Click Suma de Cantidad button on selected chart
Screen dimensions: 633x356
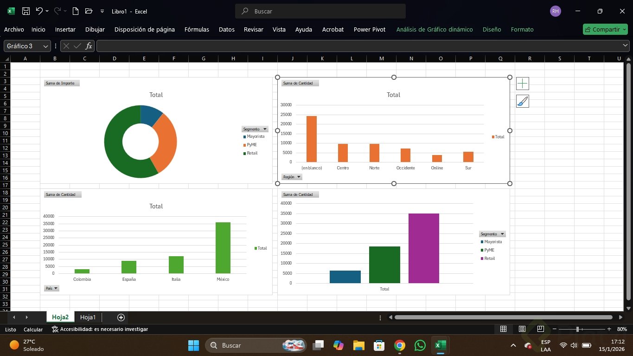click(x=300, y=83)
